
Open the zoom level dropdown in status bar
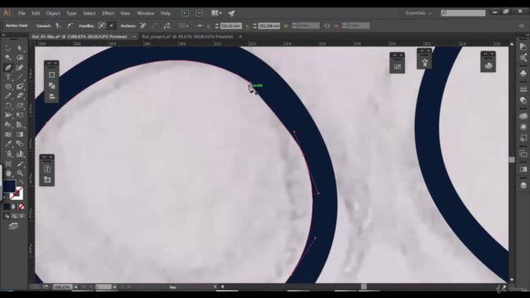(75, 287)
